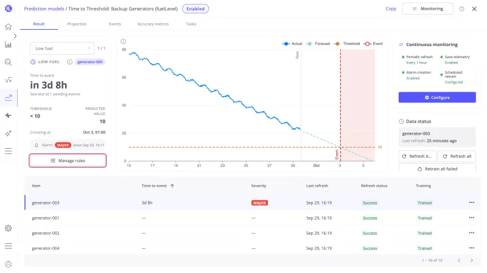
Task: Toggle Threshold series in chart legend
Action: coord(347,44)
